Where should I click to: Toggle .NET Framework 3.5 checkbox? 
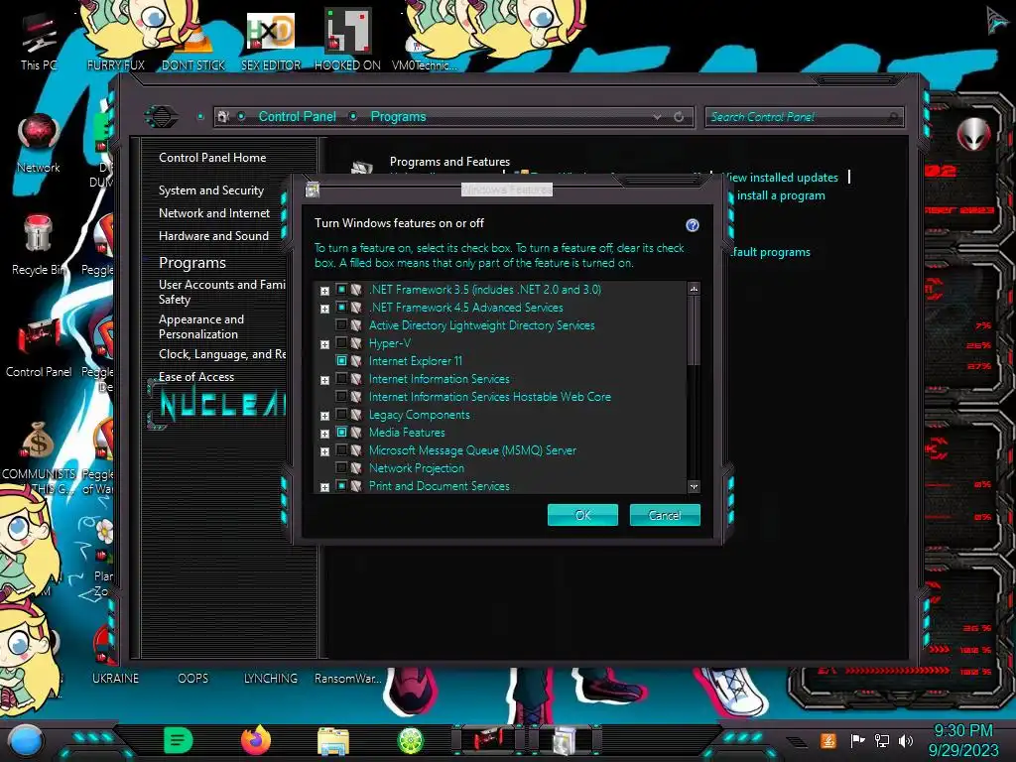click(x=341, y=289)
